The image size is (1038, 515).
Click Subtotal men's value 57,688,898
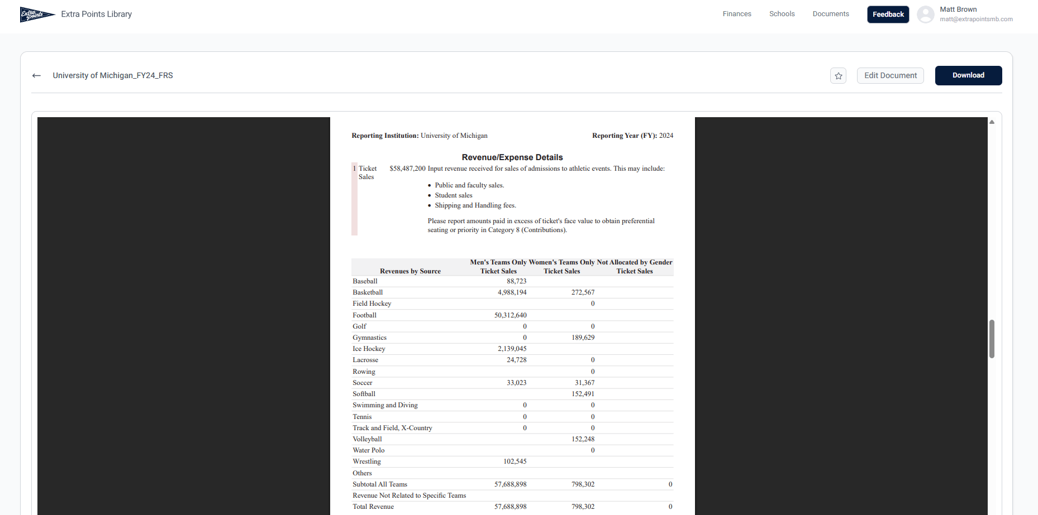pyautogui.click(x=510, y=484)
